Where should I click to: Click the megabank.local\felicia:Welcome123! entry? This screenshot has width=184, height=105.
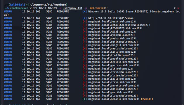tap(114, 62)
